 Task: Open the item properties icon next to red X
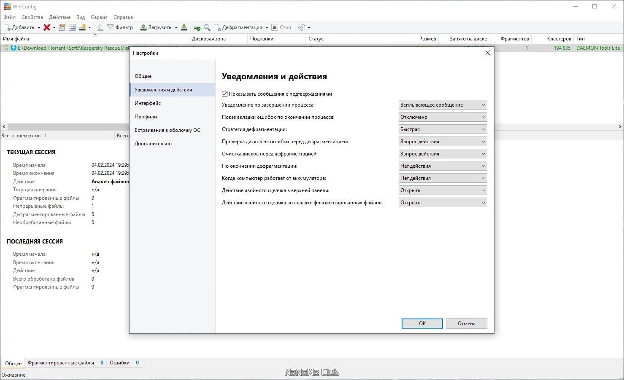62,27
